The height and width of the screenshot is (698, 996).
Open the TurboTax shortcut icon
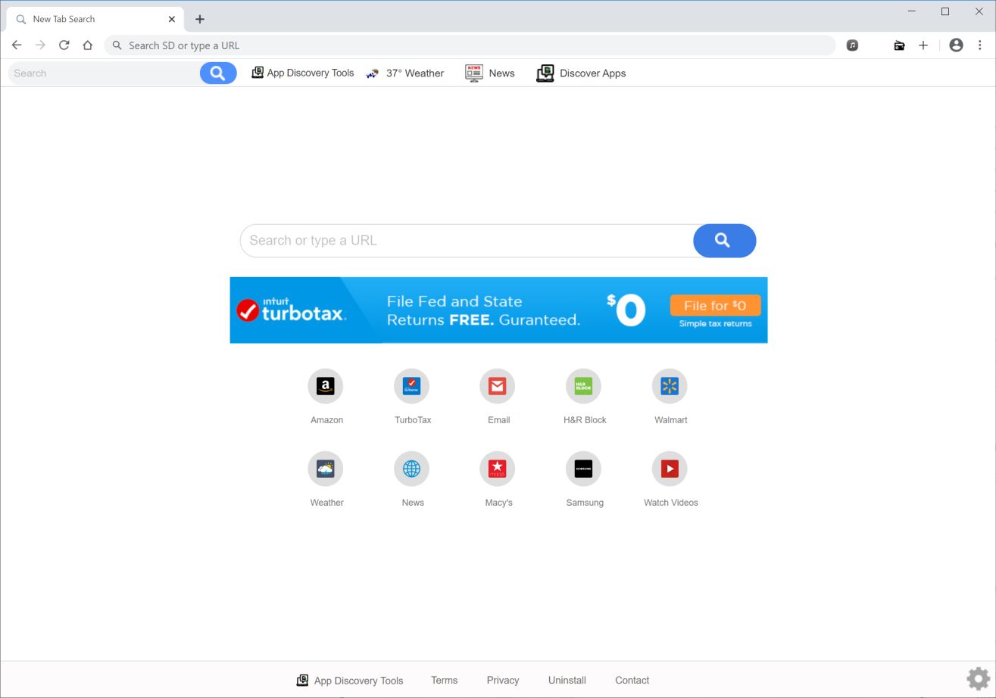tap(411, 387)
